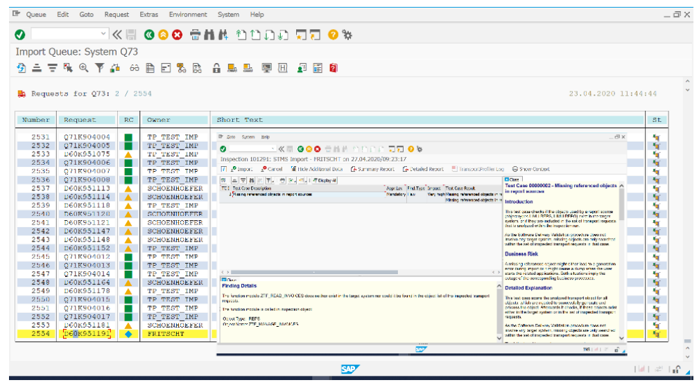The height and width of the screenshot is (387, 699).
Task: Click the green Enter checkmark in main toolbar
Action: pos(20,34)
